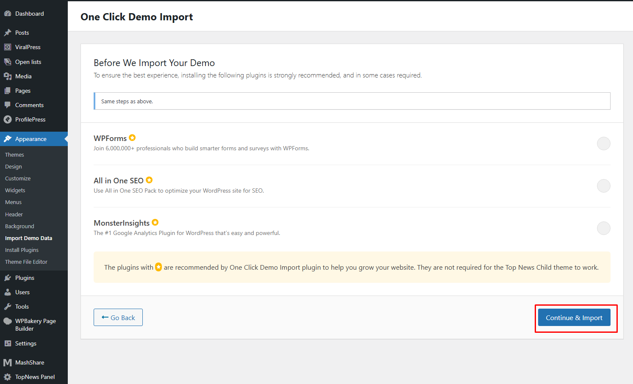Click the Pages icon in sidebar
This screenshot has width=633, height=384.
pos(8,91)
